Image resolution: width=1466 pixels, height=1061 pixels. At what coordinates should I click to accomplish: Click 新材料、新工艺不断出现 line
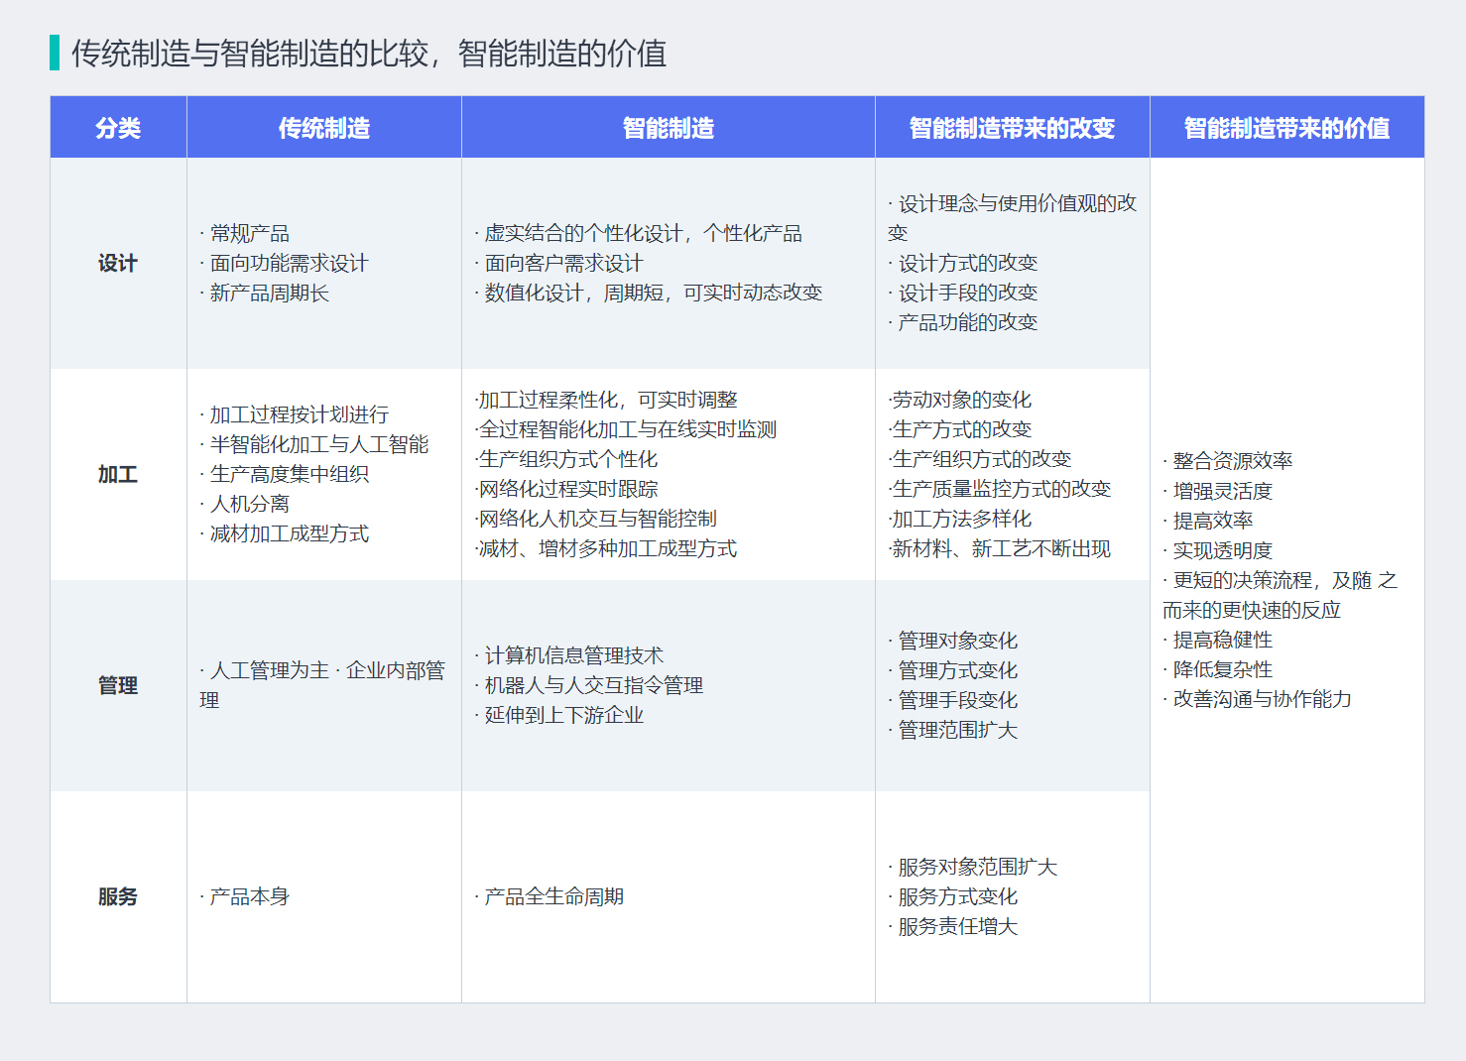point(1000,549)
